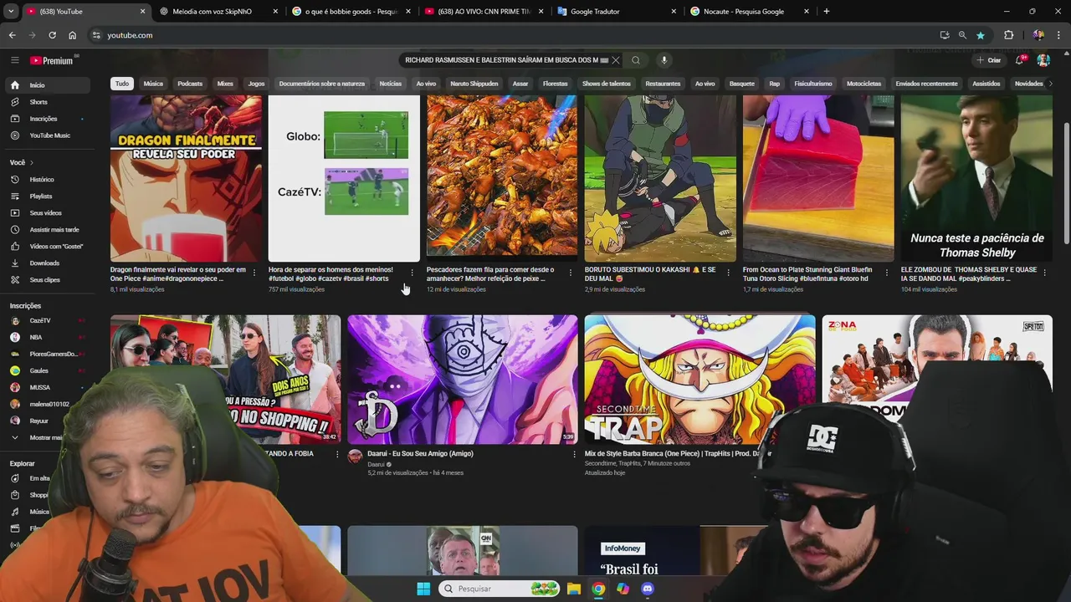The image size is (1071, 602).
Task: Open Seus vídeos in the sidebar
Action: (47, 213)
